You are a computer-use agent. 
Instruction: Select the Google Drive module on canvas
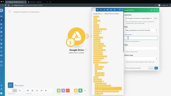77,37
